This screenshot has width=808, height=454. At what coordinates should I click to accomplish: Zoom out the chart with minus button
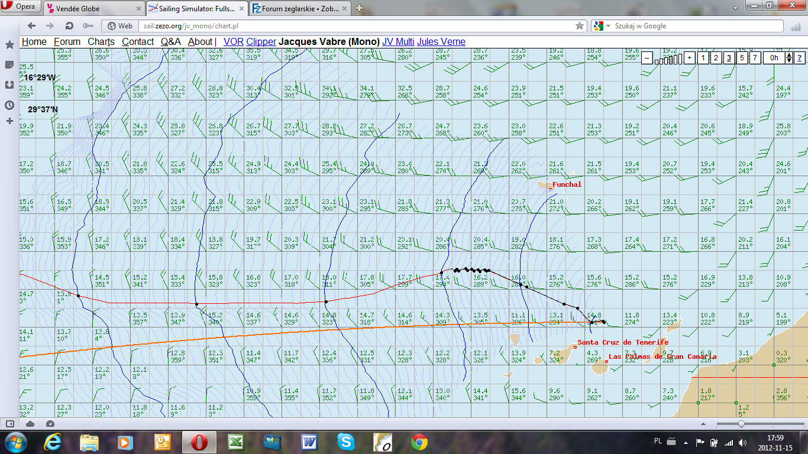tap(647, 58)
